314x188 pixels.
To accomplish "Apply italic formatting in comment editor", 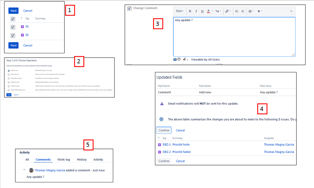I will click(196, 11).
